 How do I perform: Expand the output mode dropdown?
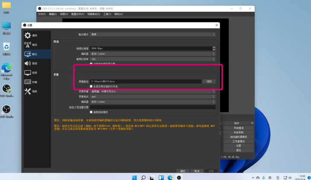click(x=153, y=34)
